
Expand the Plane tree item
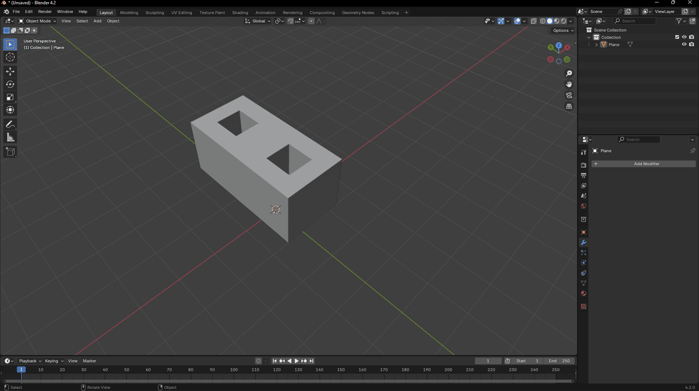[x=596, y=45]
